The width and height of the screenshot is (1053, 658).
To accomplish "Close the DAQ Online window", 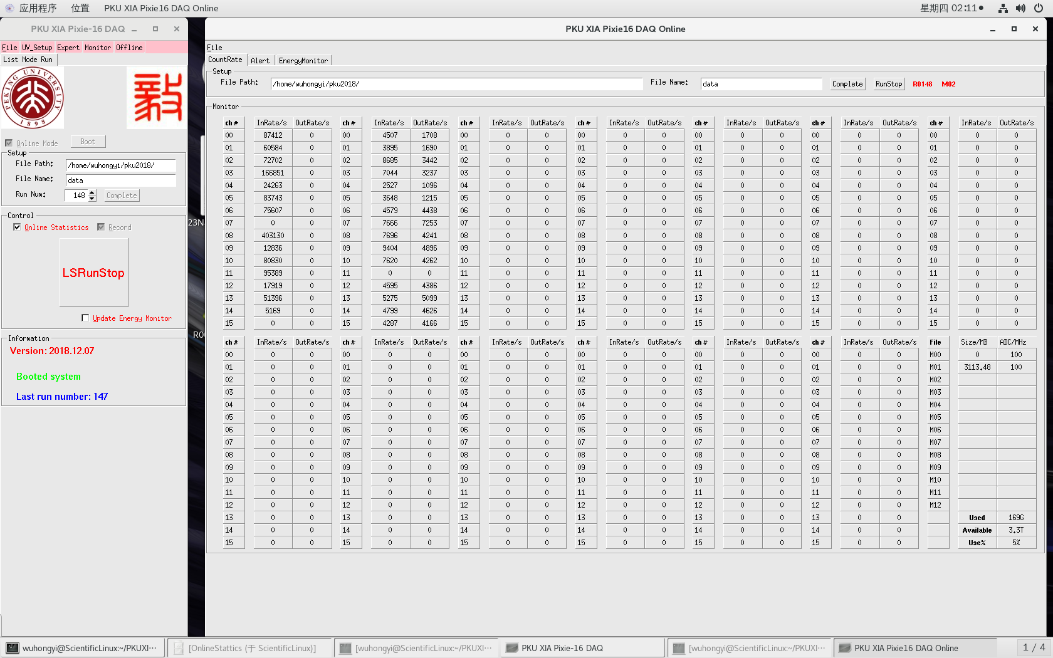I will tap(1035, 29).
